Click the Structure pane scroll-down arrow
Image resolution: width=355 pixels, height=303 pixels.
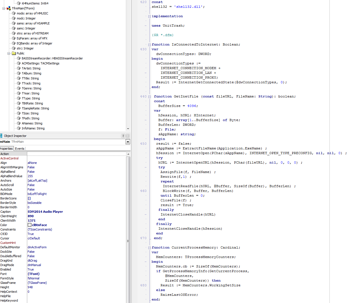(128, 129)
